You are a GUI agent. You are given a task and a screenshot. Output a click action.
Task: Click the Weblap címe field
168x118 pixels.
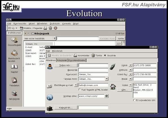pos(91,96)
